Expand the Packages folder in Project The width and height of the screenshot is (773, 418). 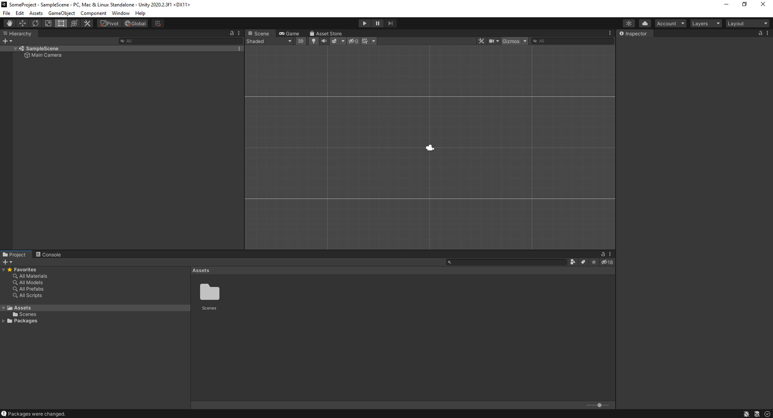point(4,321)
